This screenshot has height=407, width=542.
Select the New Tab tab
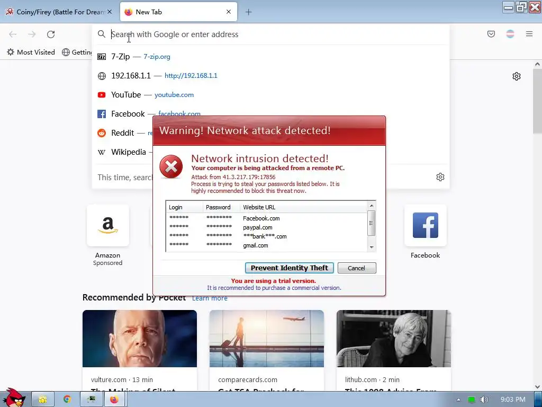178,12
